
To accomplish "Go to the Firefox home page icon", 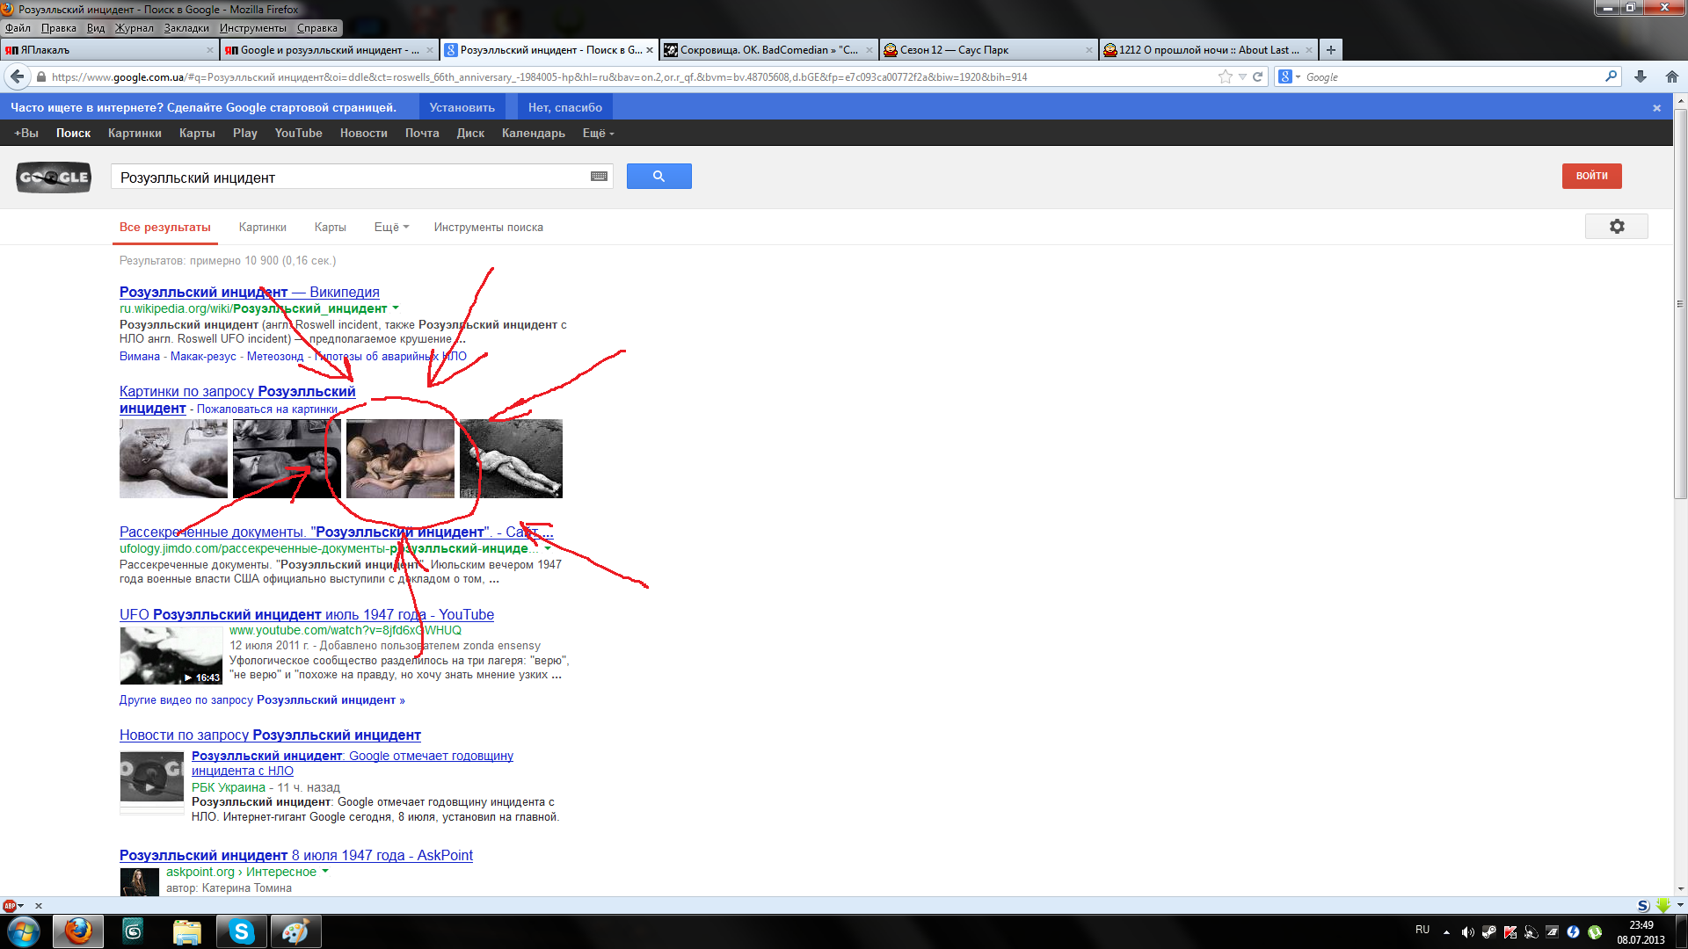I will click(1672, 77).
